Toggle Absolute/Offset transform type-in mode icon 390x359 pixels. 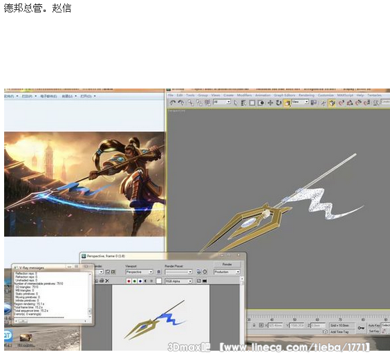261,325
